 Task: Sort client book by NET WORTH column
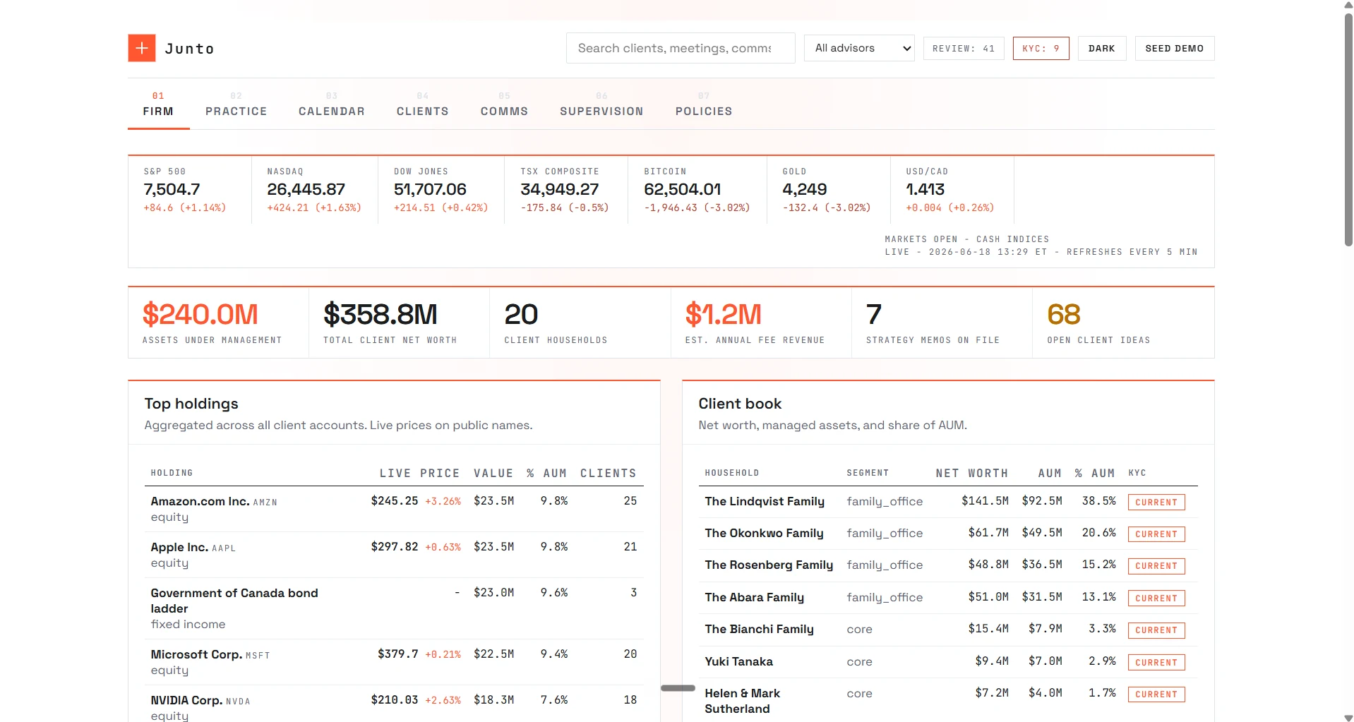click(971, 473)
